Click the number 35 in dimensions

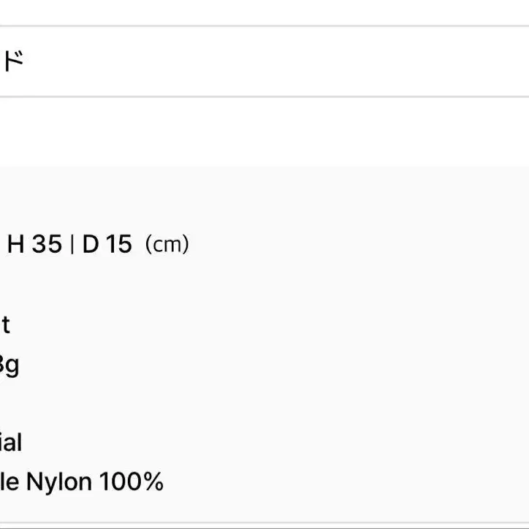(46, 244)
